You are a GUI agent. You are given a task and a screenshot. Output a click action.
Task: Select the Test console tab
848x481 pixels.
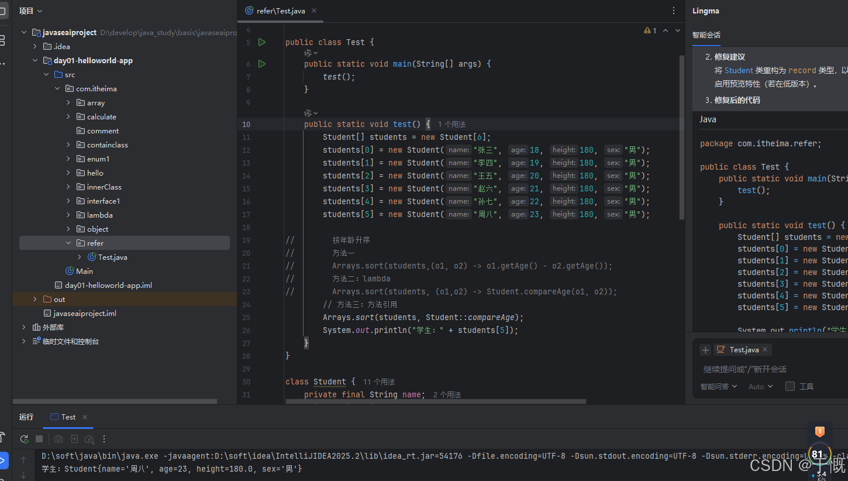[x=67, y=417]
